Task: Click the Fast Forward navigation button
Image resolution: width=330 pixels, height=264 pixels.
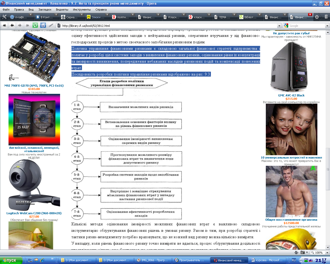Action: (x=28, y=26)
